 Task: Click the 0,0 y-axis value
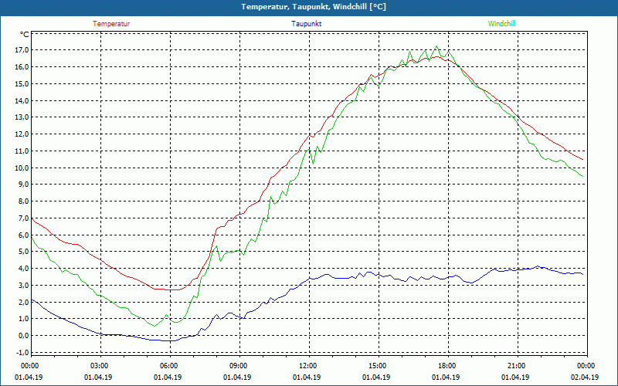pos(23,336)
